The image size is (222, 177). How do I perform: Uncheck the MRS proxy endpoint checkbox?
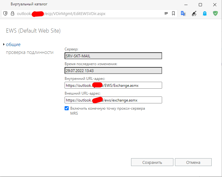point(66,108)
